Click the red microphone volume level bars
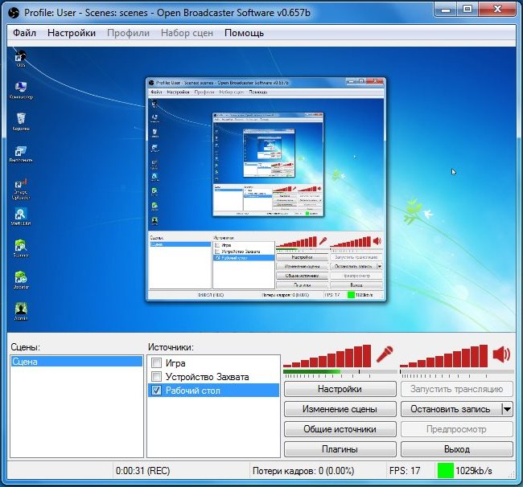The width and height of the screenshot is (523, 487). click(327, 356)
